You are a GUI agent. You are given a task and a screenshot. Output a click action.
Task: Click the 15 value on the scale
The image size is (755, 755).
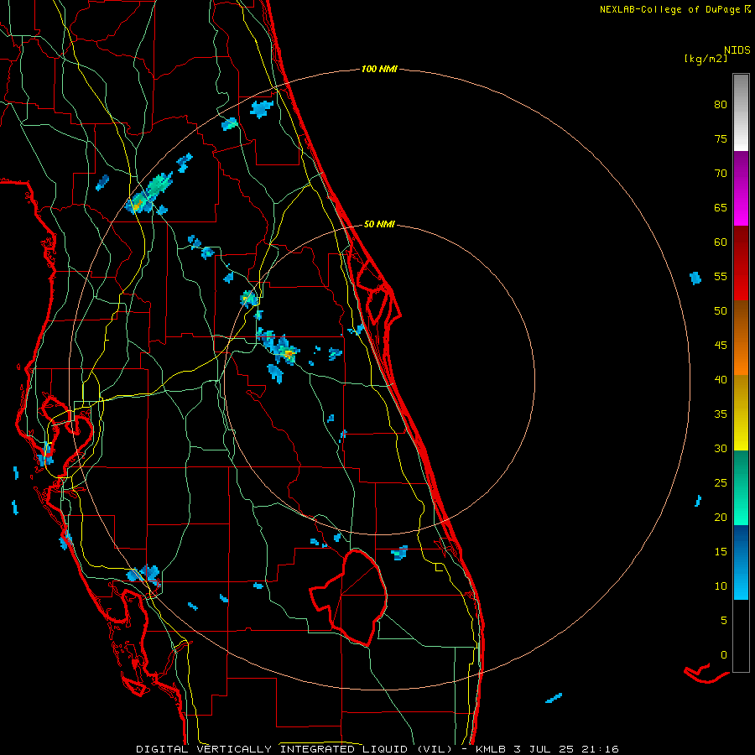click(721, 552)
